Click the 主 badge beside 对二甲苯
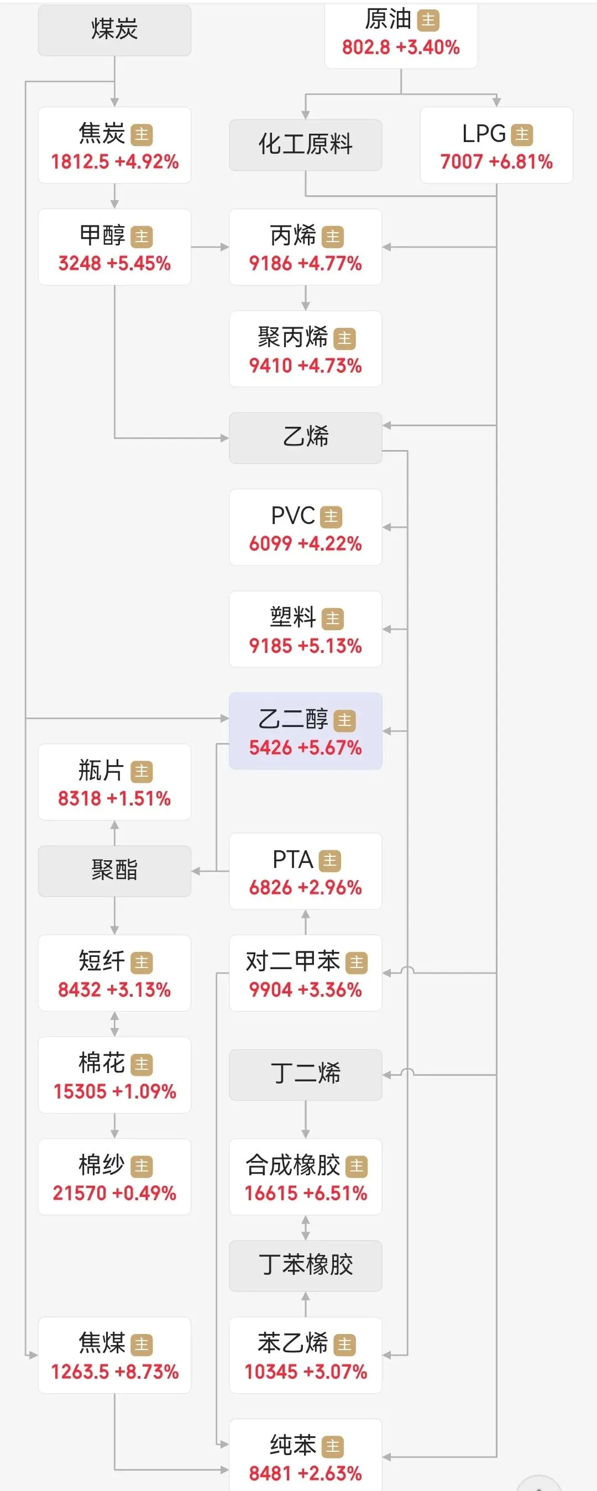 pos(357,962)
